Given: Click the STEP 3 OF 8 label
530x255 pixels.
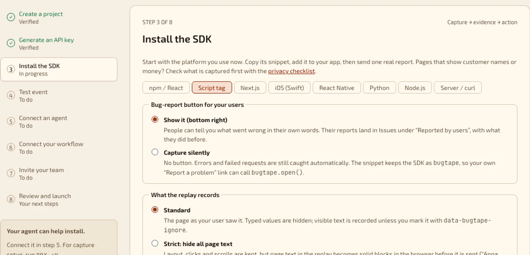Looking at the screenshot, I should point(157,22).
